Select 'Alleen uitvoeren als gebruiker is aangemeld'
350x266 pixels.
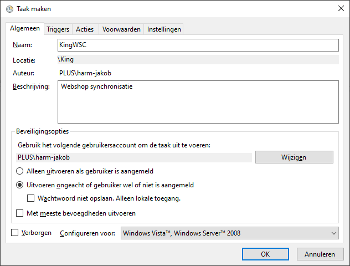(x=20, y=171)
